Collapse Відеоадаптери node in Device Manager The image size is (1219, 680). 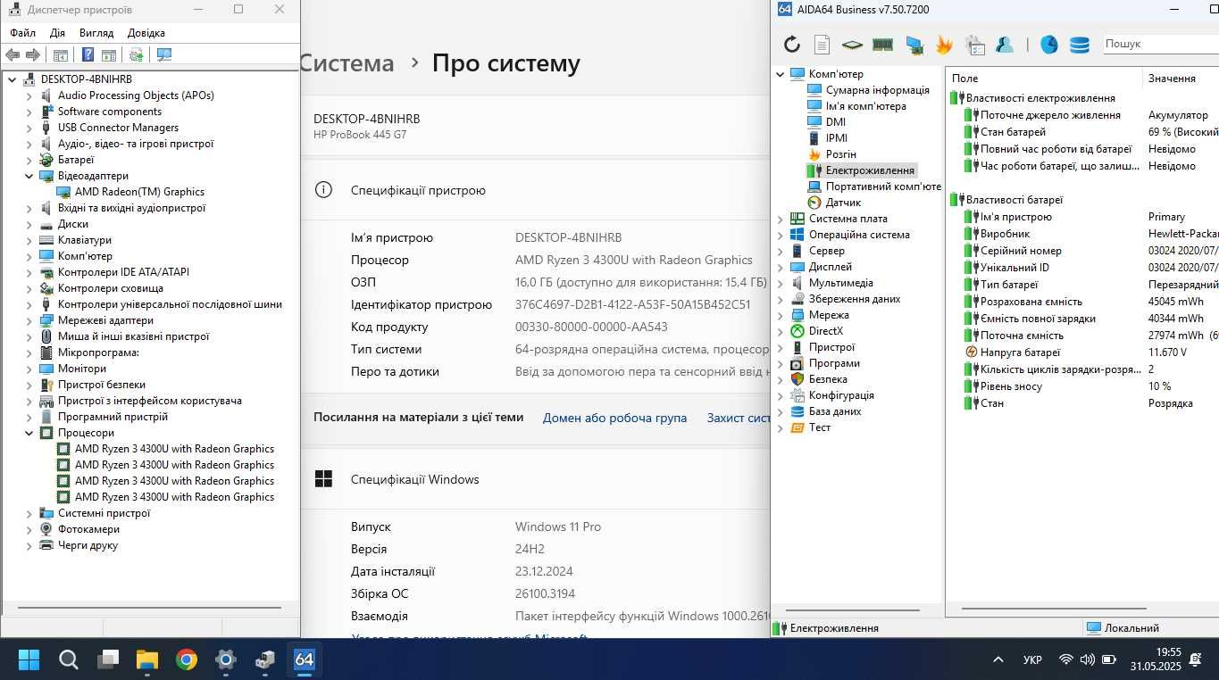[x=29, y=176]
